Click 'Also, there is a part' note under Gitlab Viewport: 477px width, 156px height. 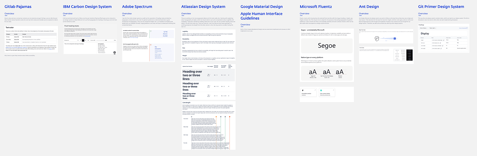20,56
